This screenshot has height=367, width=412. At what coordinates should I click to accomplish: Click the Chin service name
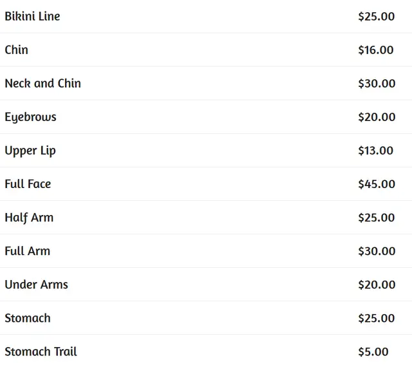click(16, 50)
